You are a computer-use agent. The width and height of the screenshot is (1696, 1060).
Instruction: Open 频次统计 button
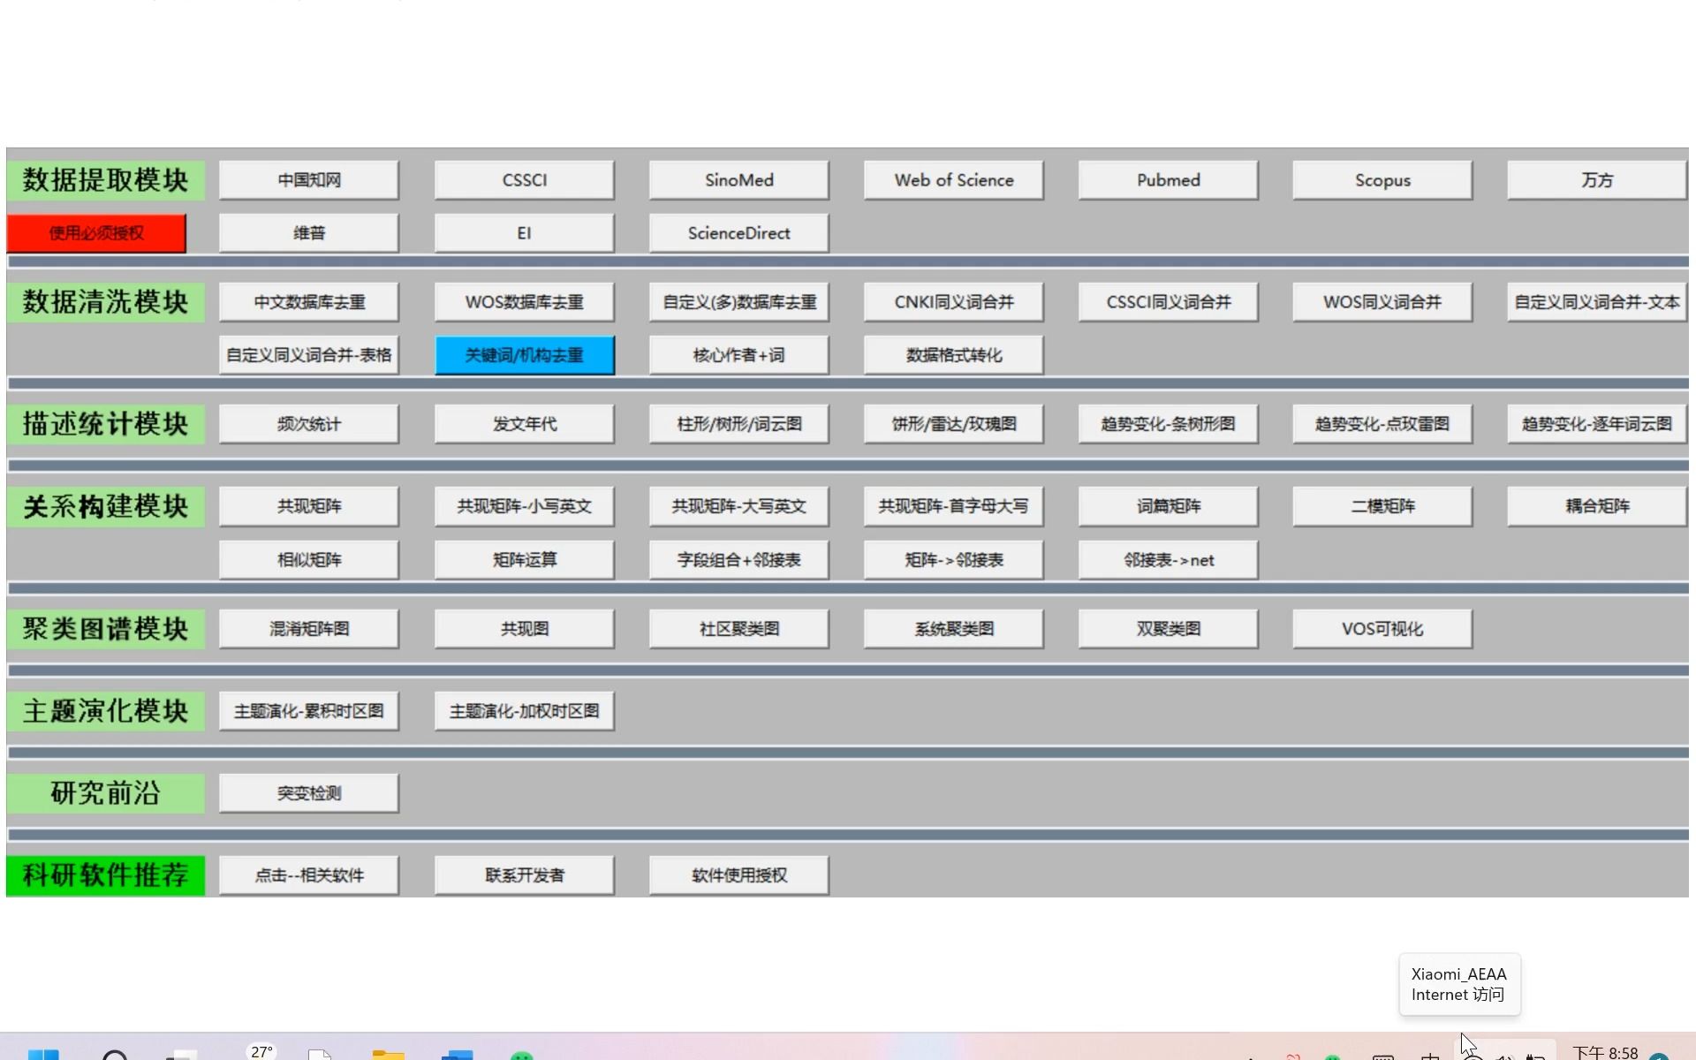point(309,424)
